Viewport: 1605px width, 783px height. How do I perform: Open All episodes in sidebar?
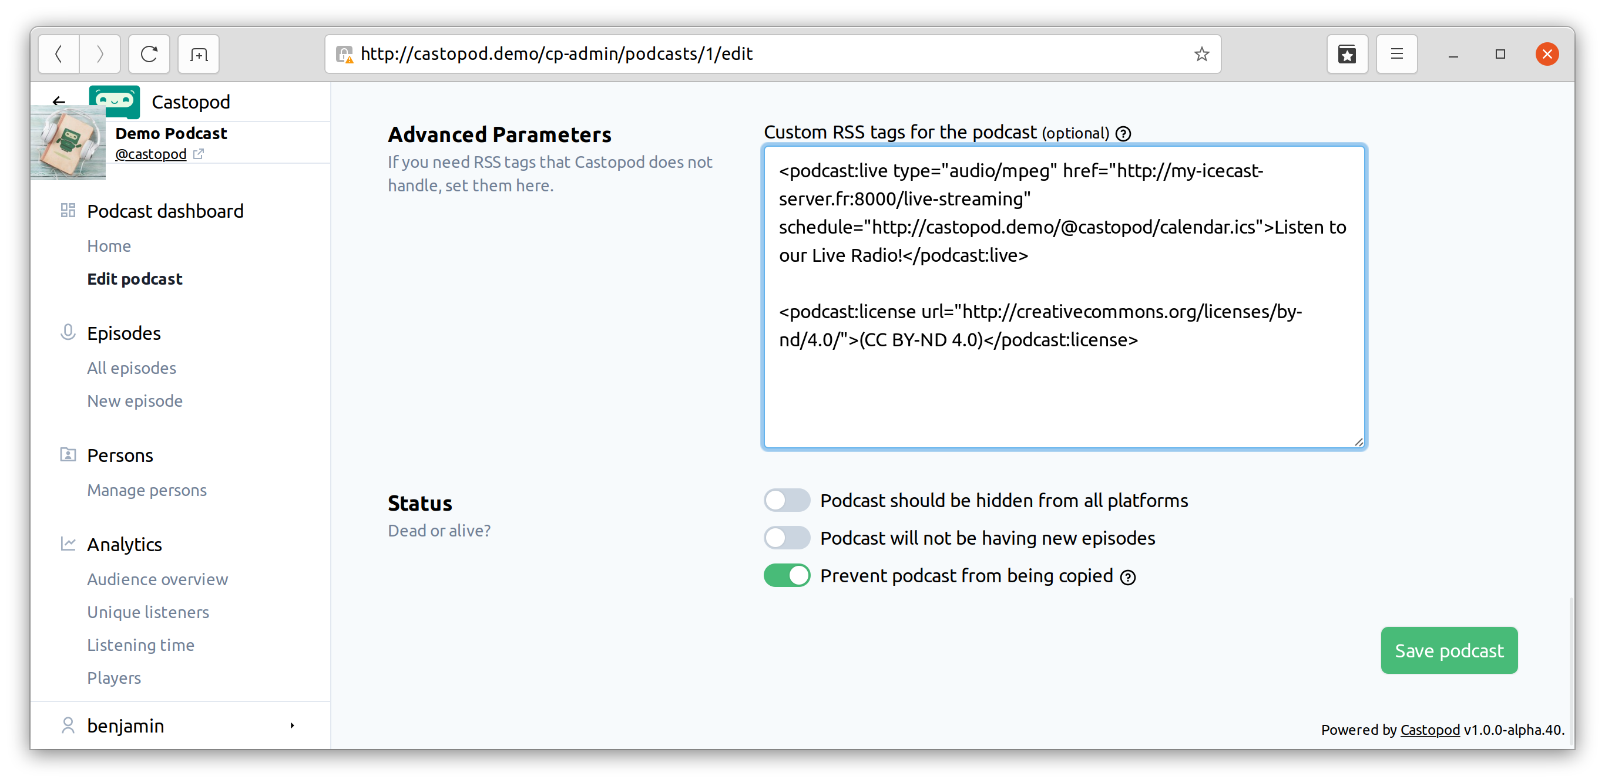[x=131, y=367]
